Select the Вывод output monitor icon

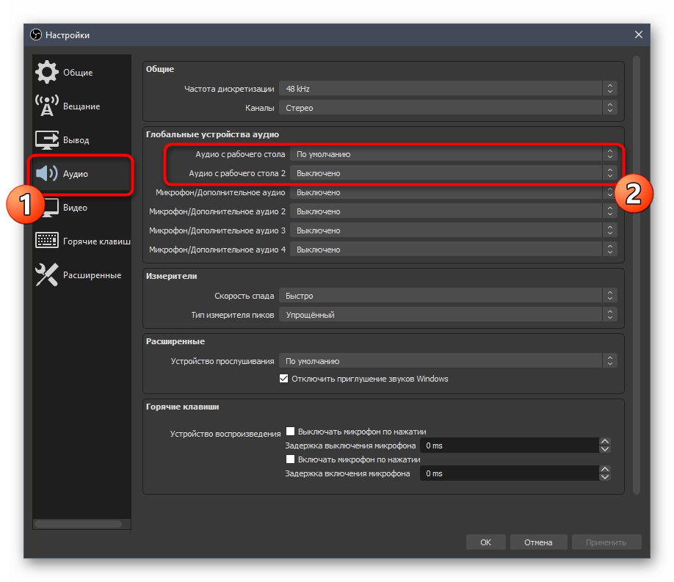[x=47, y=140]
